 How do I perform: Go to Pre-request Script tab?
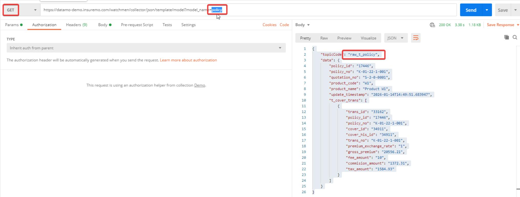[x=137, y=25]
